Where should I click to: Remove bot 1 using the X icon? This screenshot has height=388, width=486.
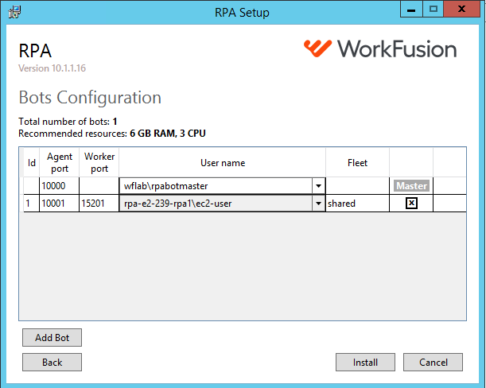(x=411, y=204)
